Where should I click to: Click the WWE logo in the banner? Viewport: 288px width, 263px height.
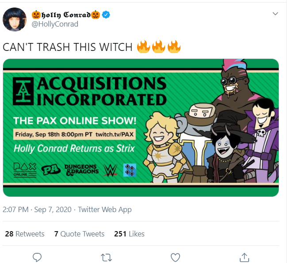click(x=110, y=170)
